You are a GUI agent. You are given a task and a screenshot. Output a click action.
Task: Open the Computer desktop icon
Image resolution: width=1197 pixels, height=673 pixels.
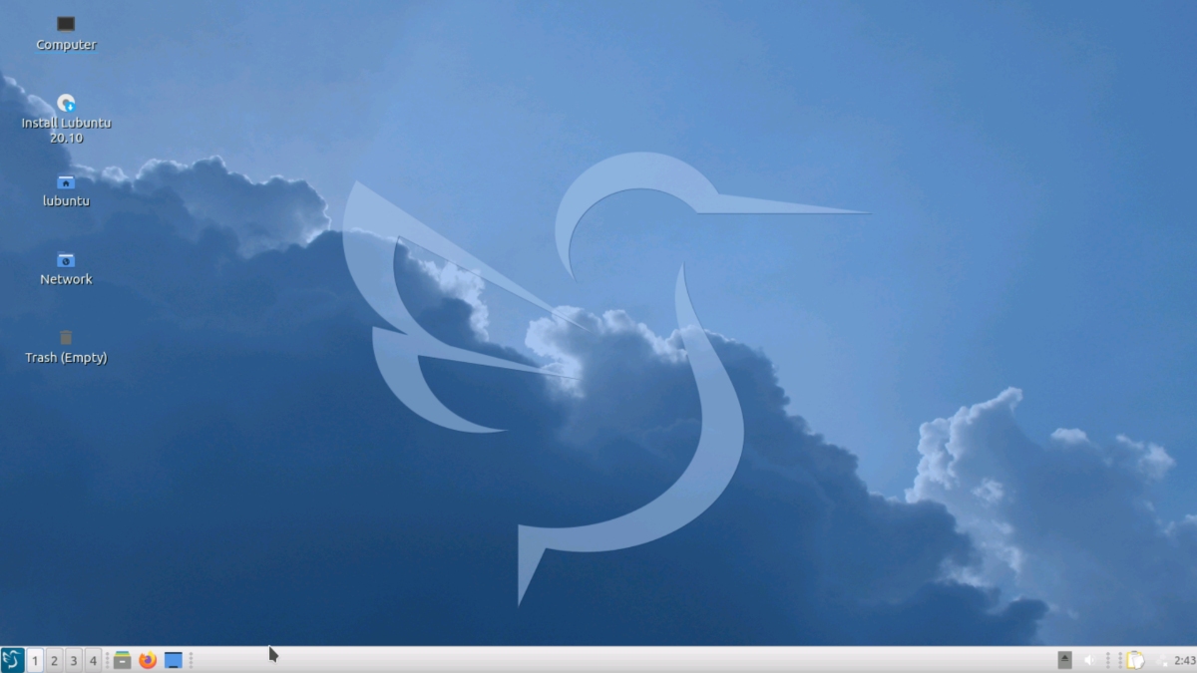click(66, 22)
